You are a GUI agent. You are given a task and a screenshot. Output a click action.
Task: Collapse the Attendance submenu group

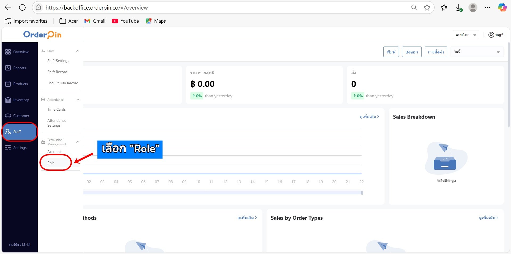78,99
